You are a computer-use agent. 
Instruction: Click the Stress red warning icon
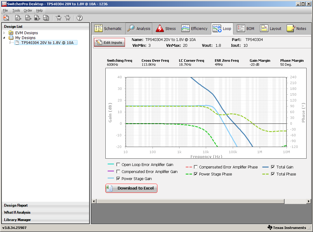[160, 28]
